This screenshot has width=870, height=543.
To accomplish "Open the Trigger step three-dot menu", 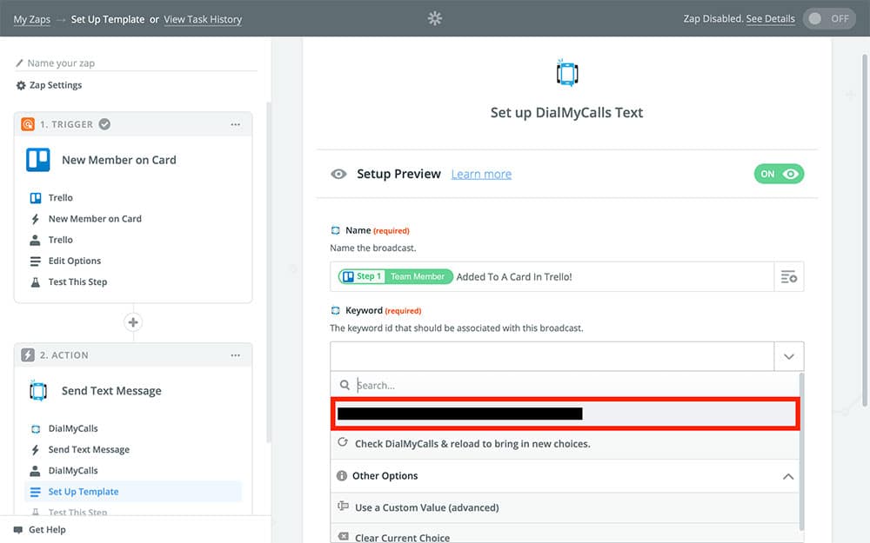I will (x=235, y=124).
